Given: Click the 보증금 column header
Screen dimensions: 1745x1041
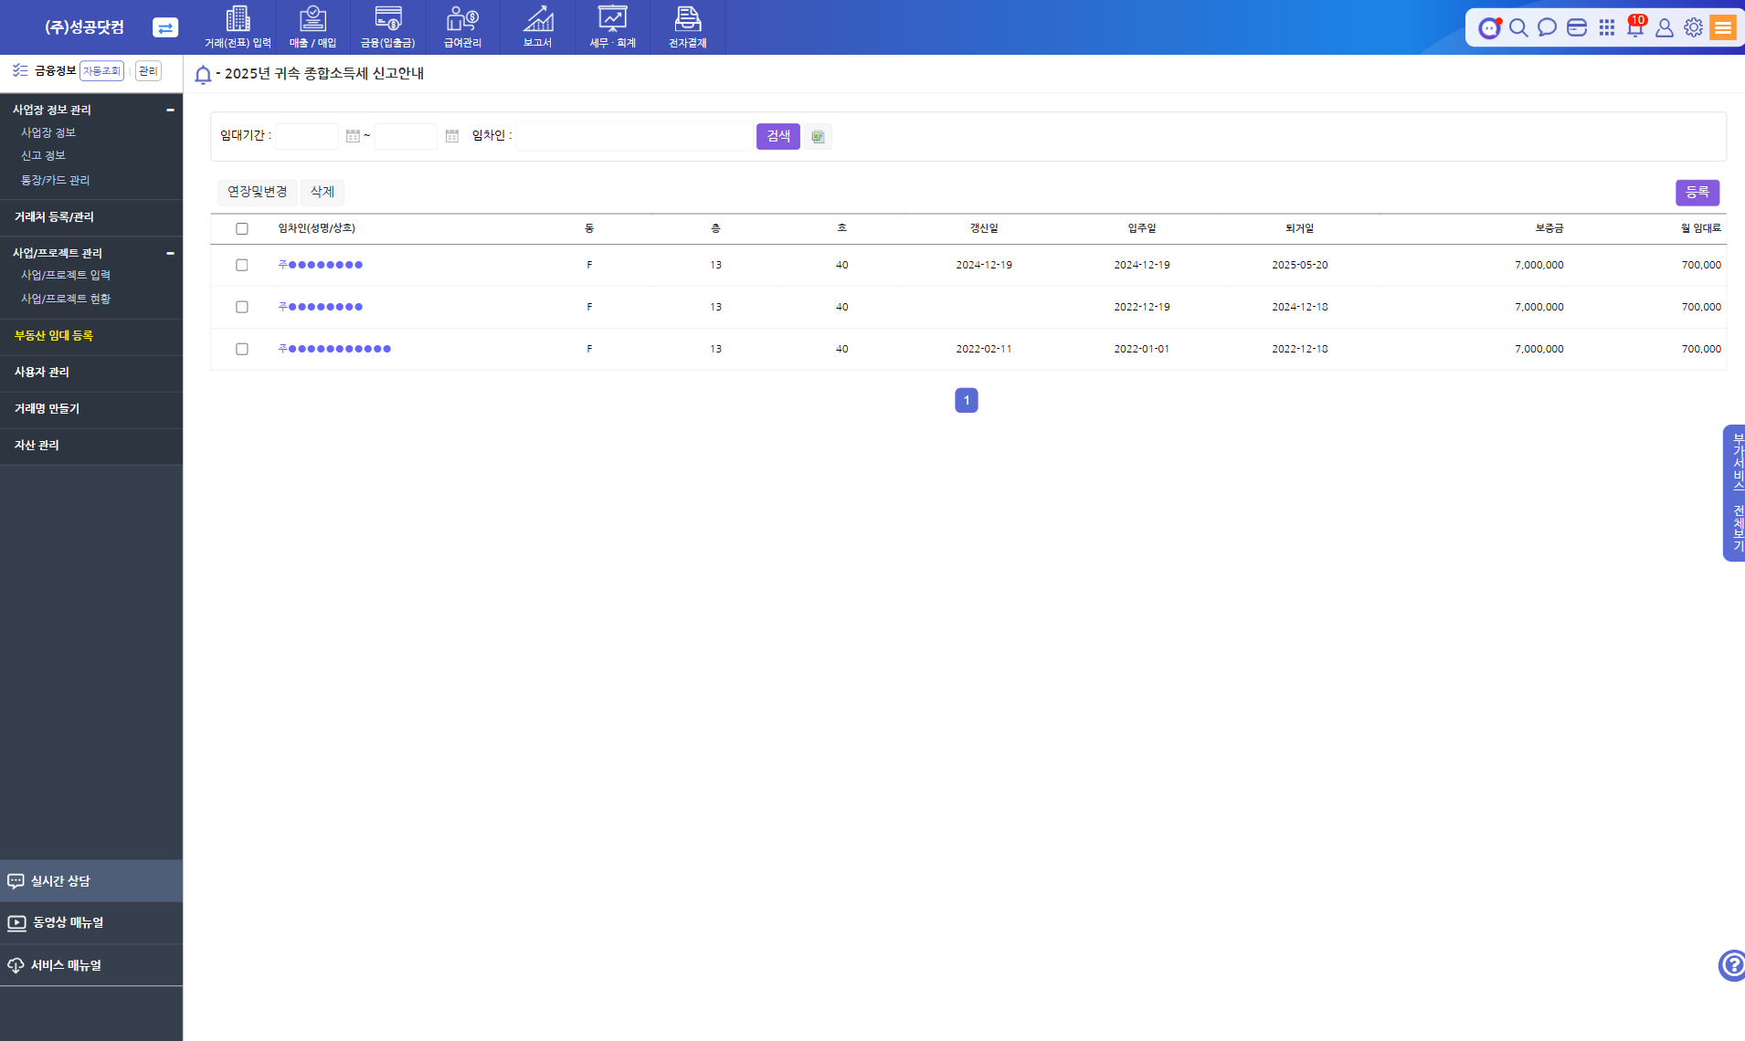Looking at the screenshot, I should click(x=1549, y=228).
